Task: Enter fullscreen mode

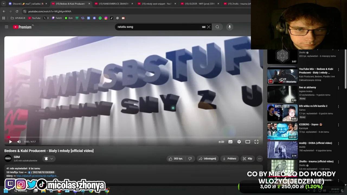Action: 256,142
